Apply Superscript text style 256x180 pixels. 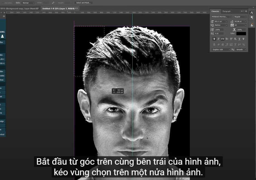click(x=231, y=39)
